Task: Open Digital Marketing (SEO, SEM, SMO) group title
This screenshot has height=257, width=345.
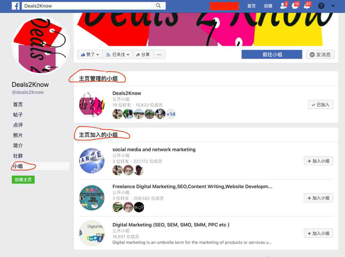Action: [x=171, y=225]
